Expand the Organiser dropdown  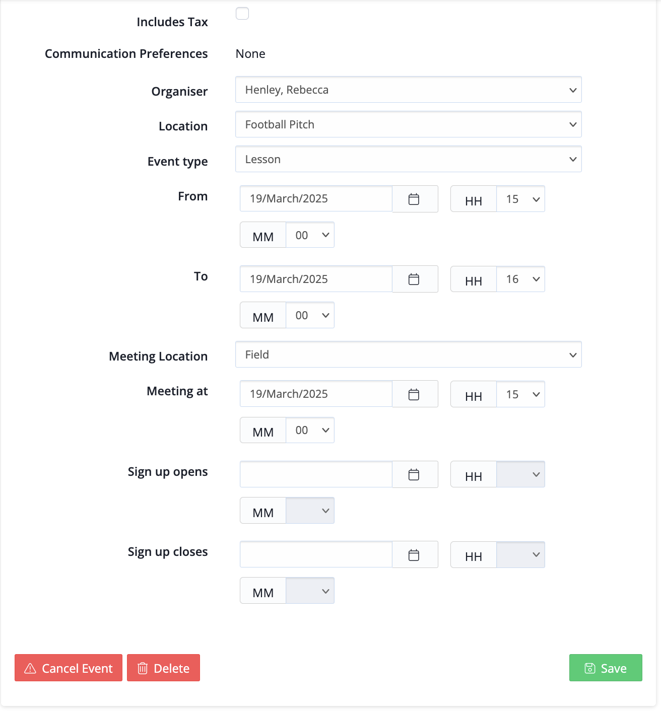pos(409,90)
